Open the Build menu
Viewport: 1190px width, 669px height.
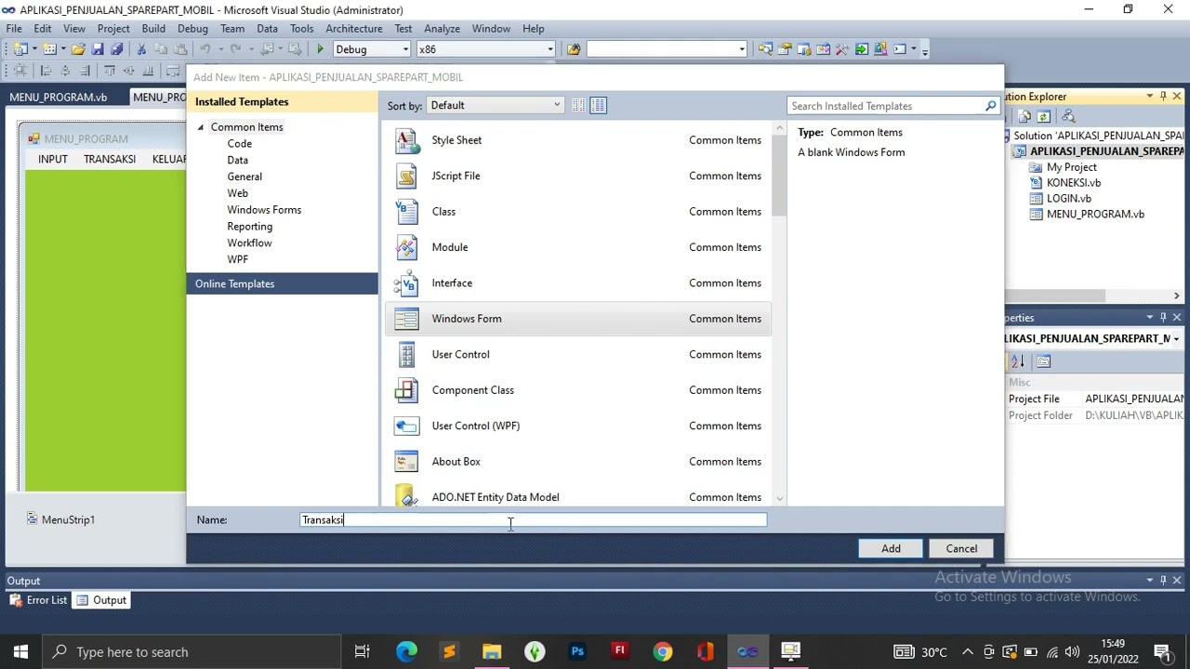tap(153, 29)
